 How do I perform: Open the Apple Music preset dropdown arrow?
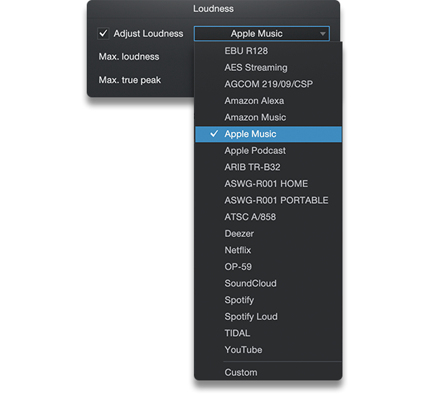pos(323,34)
